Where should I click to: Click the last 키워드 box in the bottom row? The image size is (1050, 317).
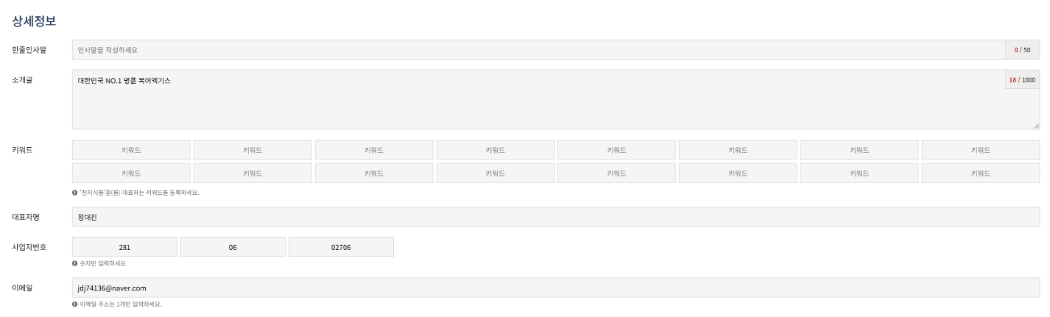(x=981, y=173)
